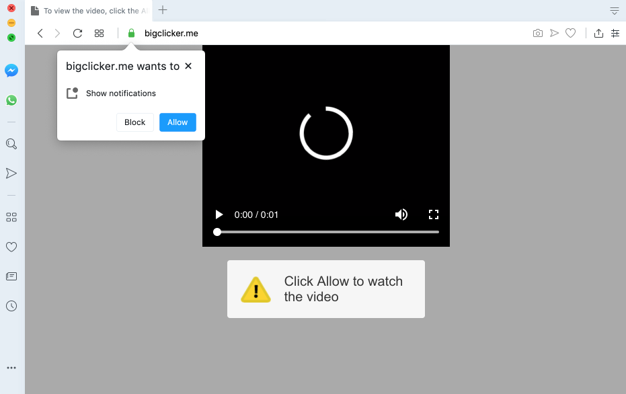Open browsing history from the sidebar
626x394 pixels.
(x=11, y=306)
